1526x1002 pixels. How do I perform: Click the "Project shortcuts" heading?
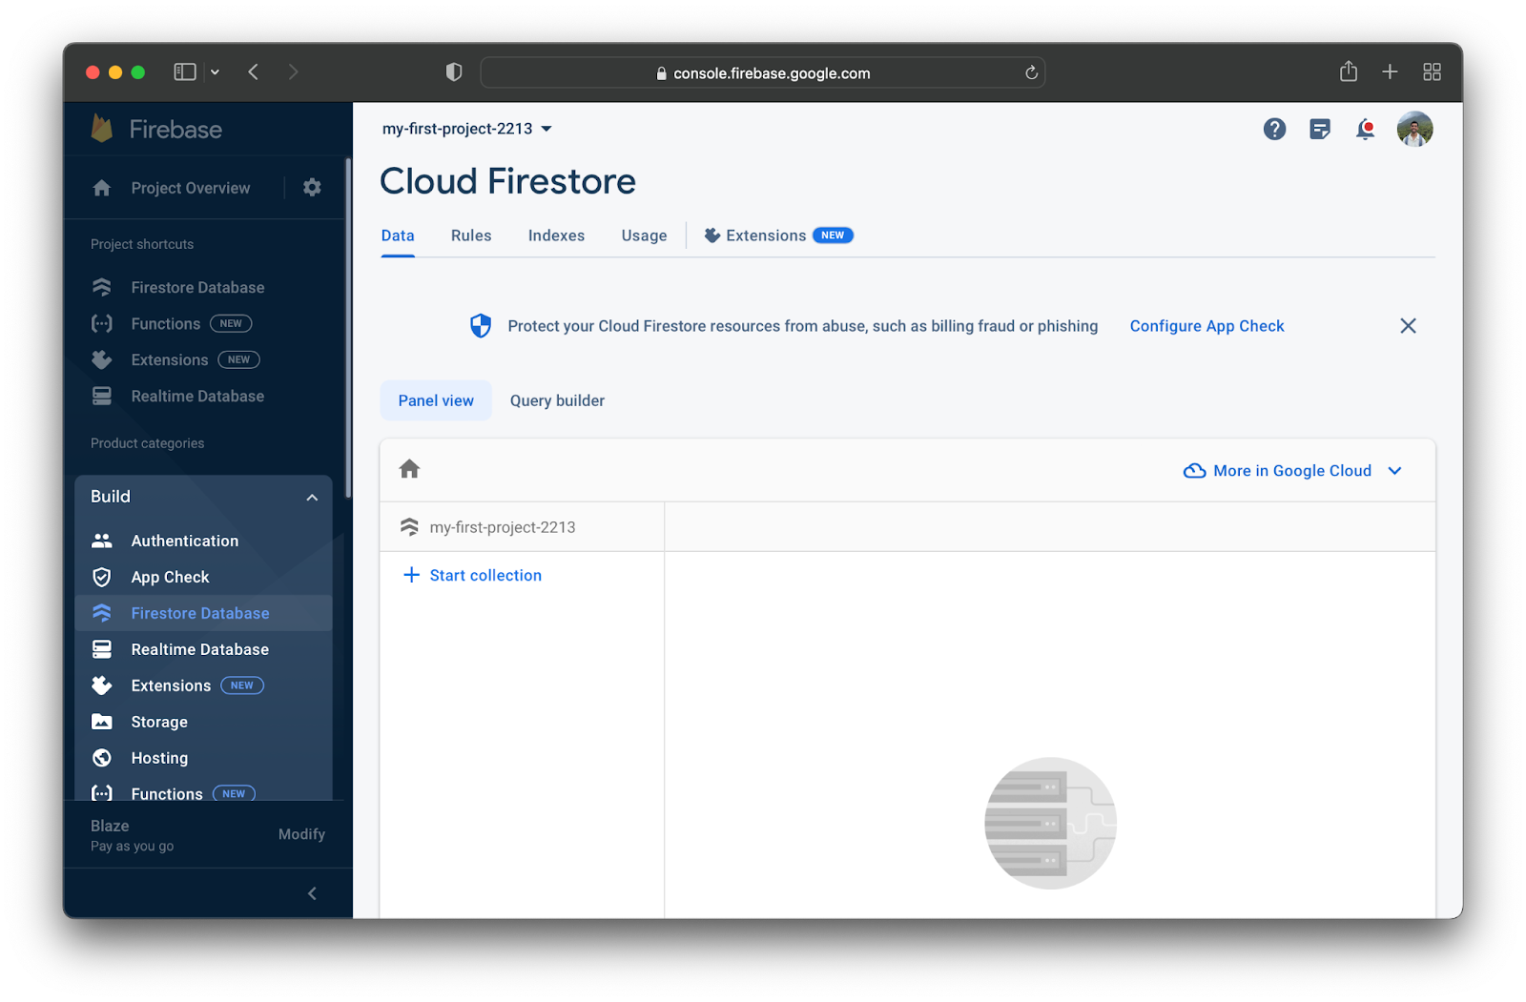tap(142, 244)
